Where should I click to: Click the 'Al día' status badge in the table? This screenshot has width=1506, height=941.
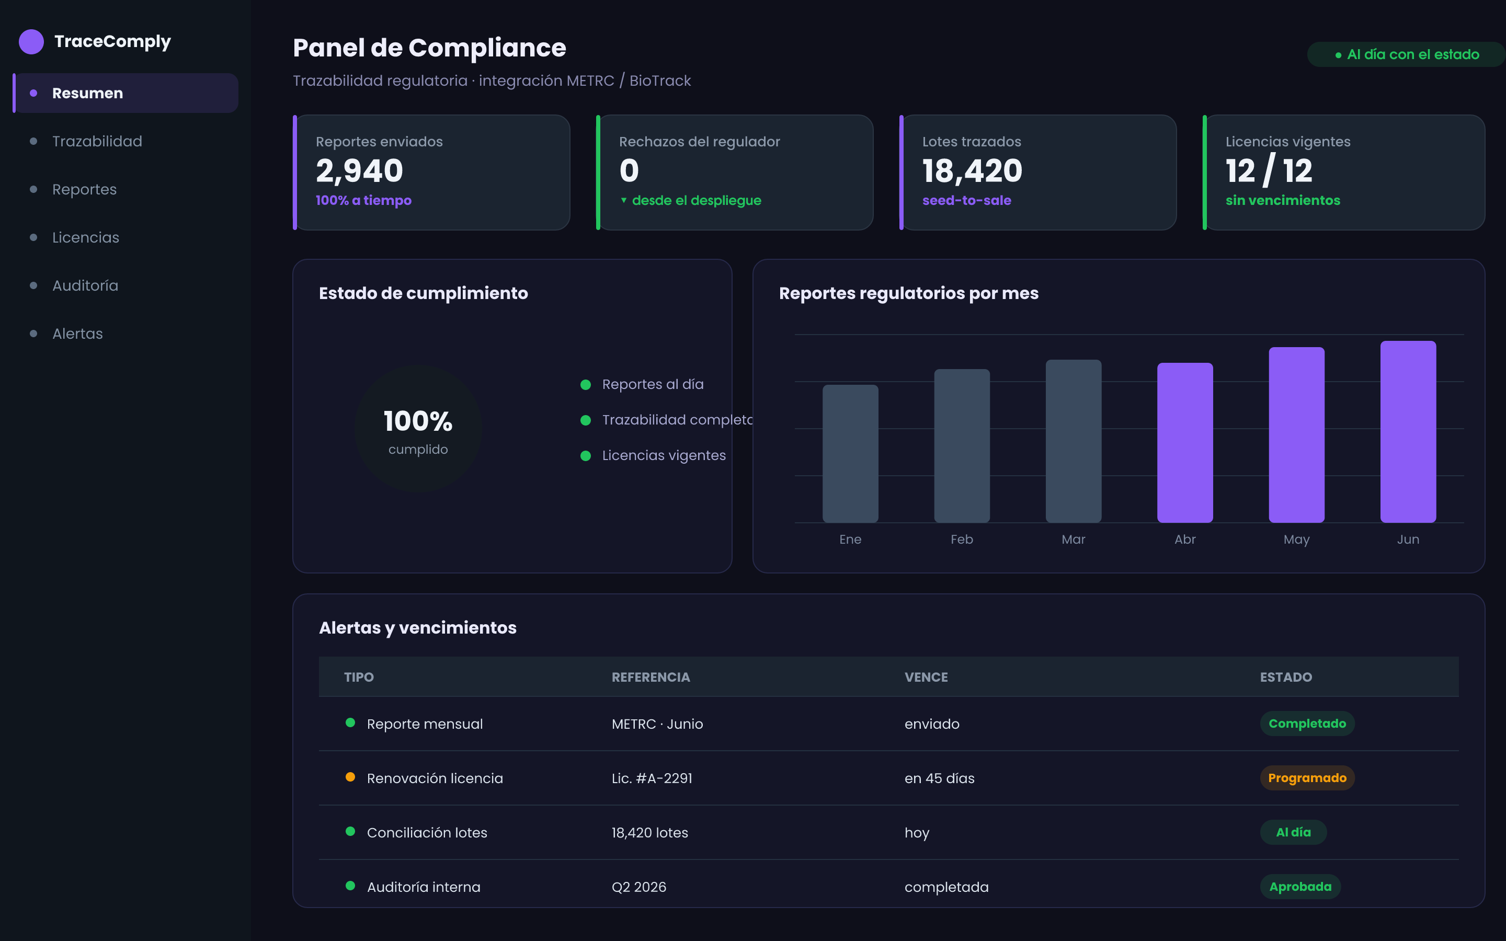(x=1293, y=832)
